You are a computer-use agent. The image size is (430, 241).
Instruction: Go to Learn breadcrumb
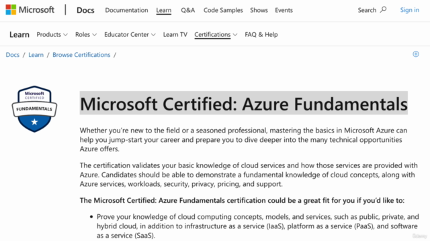36,55
